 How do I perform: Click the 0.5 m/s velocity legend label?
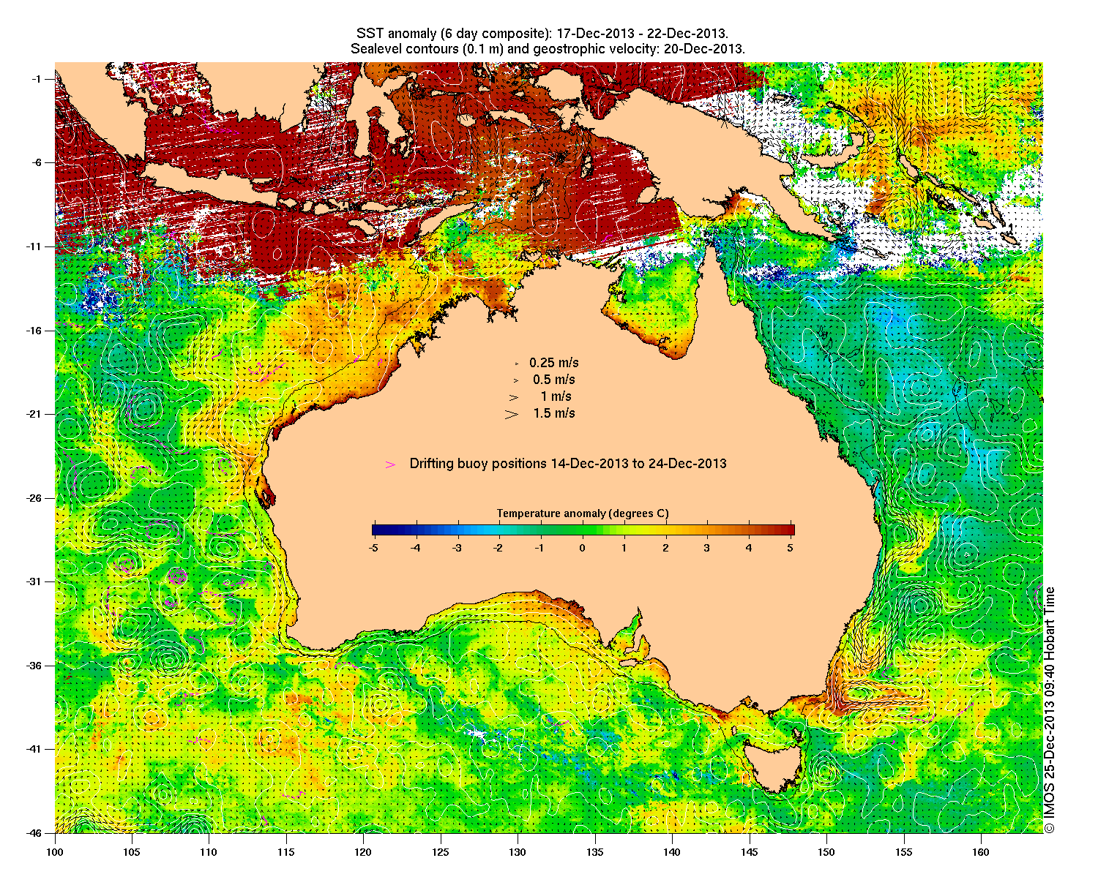tap(554, 380)
